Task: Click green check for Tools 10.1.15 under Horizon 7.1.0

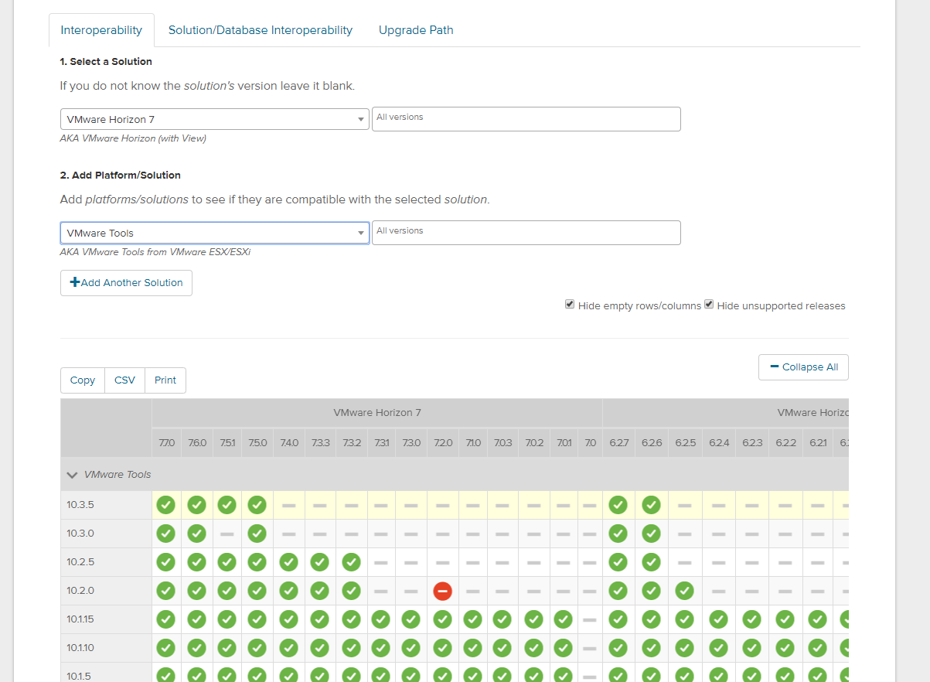Action: tap(472, 619)
